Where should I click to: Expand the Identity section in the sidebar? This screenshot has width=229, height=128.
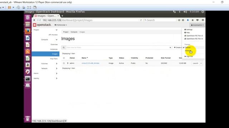[x=57, y=78]
